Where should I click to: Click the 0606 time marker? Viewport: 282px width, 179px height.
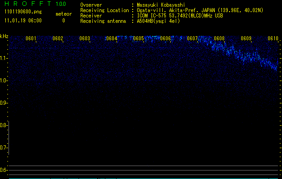[x=165, y=38]
